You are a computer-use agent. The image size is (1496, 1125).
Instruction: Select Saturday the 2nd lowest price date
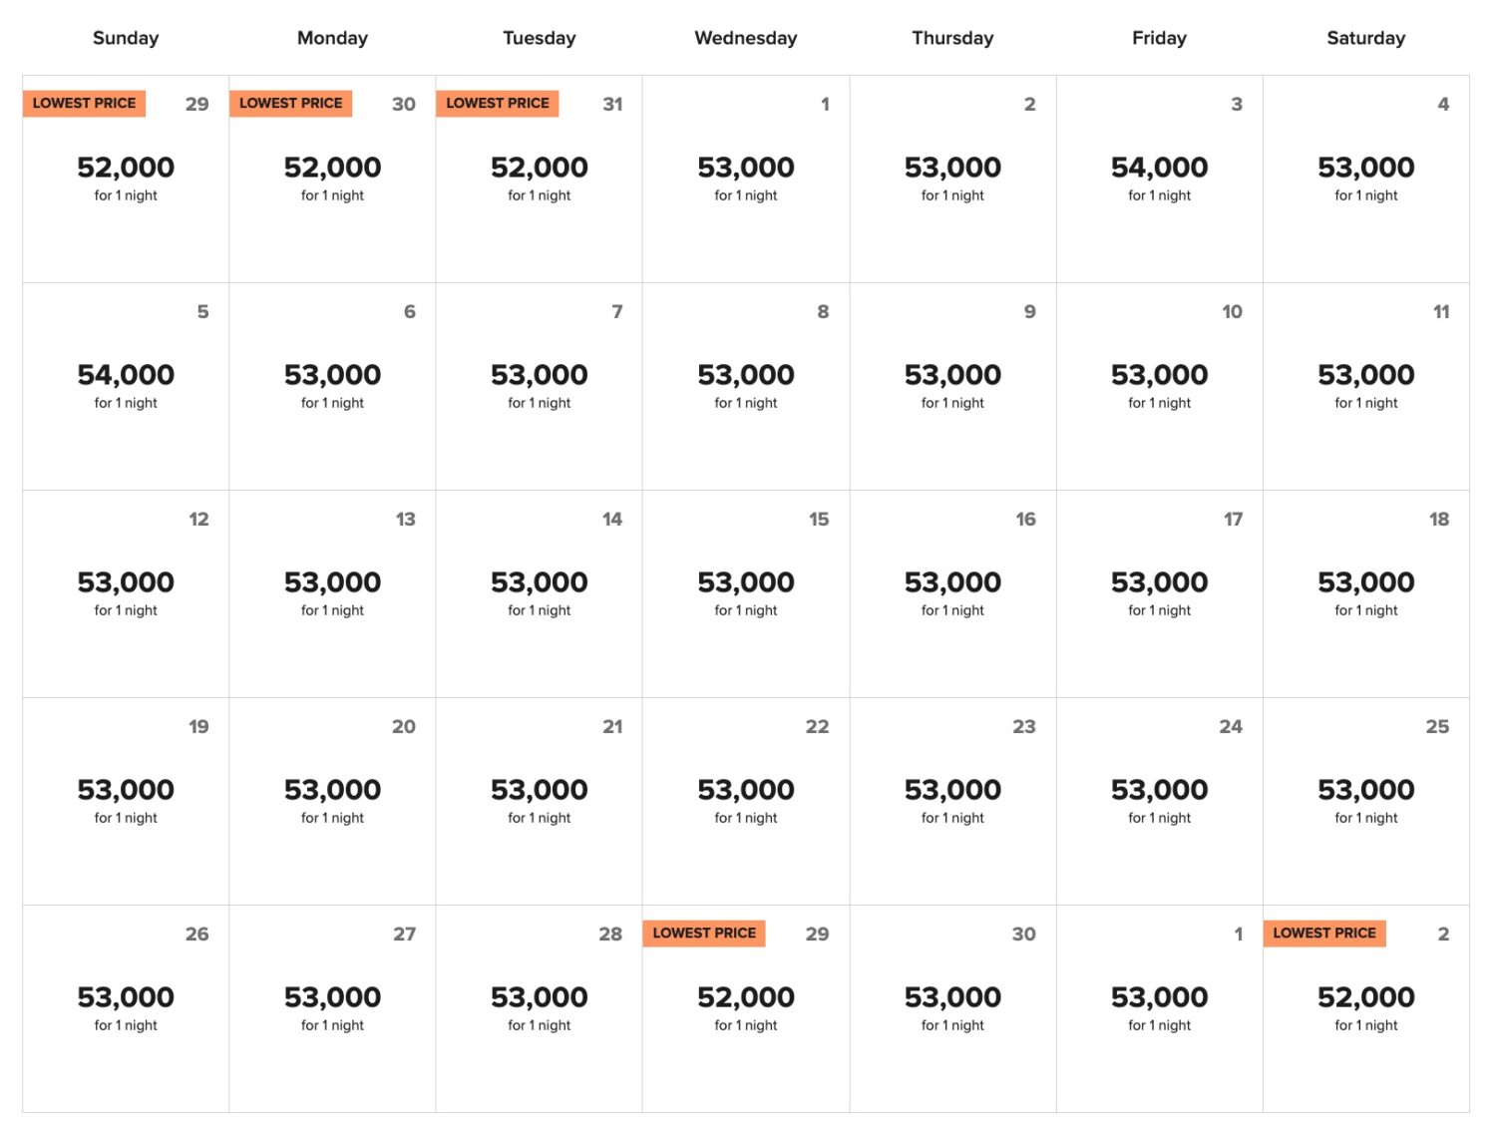coord(1365,1008)
